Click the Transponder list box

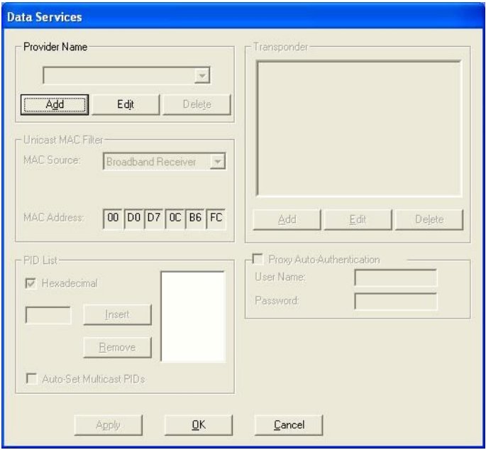(x=359, y=128)
